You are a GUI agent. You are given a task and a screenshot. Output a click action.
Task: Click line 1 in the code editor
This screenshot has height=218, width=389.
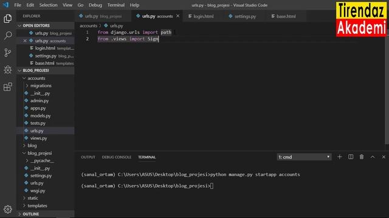point(134,32)
